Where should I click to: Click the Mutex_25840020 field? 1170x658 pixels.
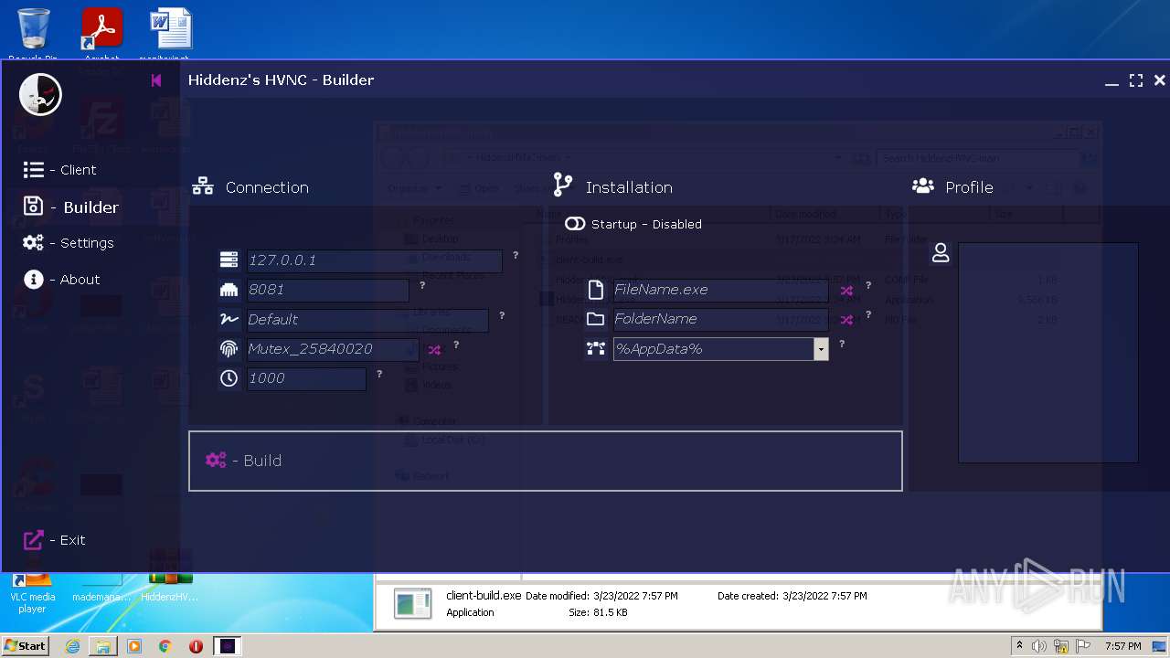[x=333, y=349]
